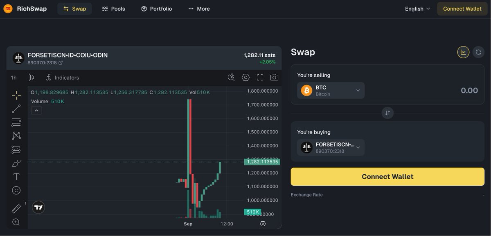This screenshot has width=491, height=236.
Task: Toggle chart fullscreen mode
Action: coord(260,78)
